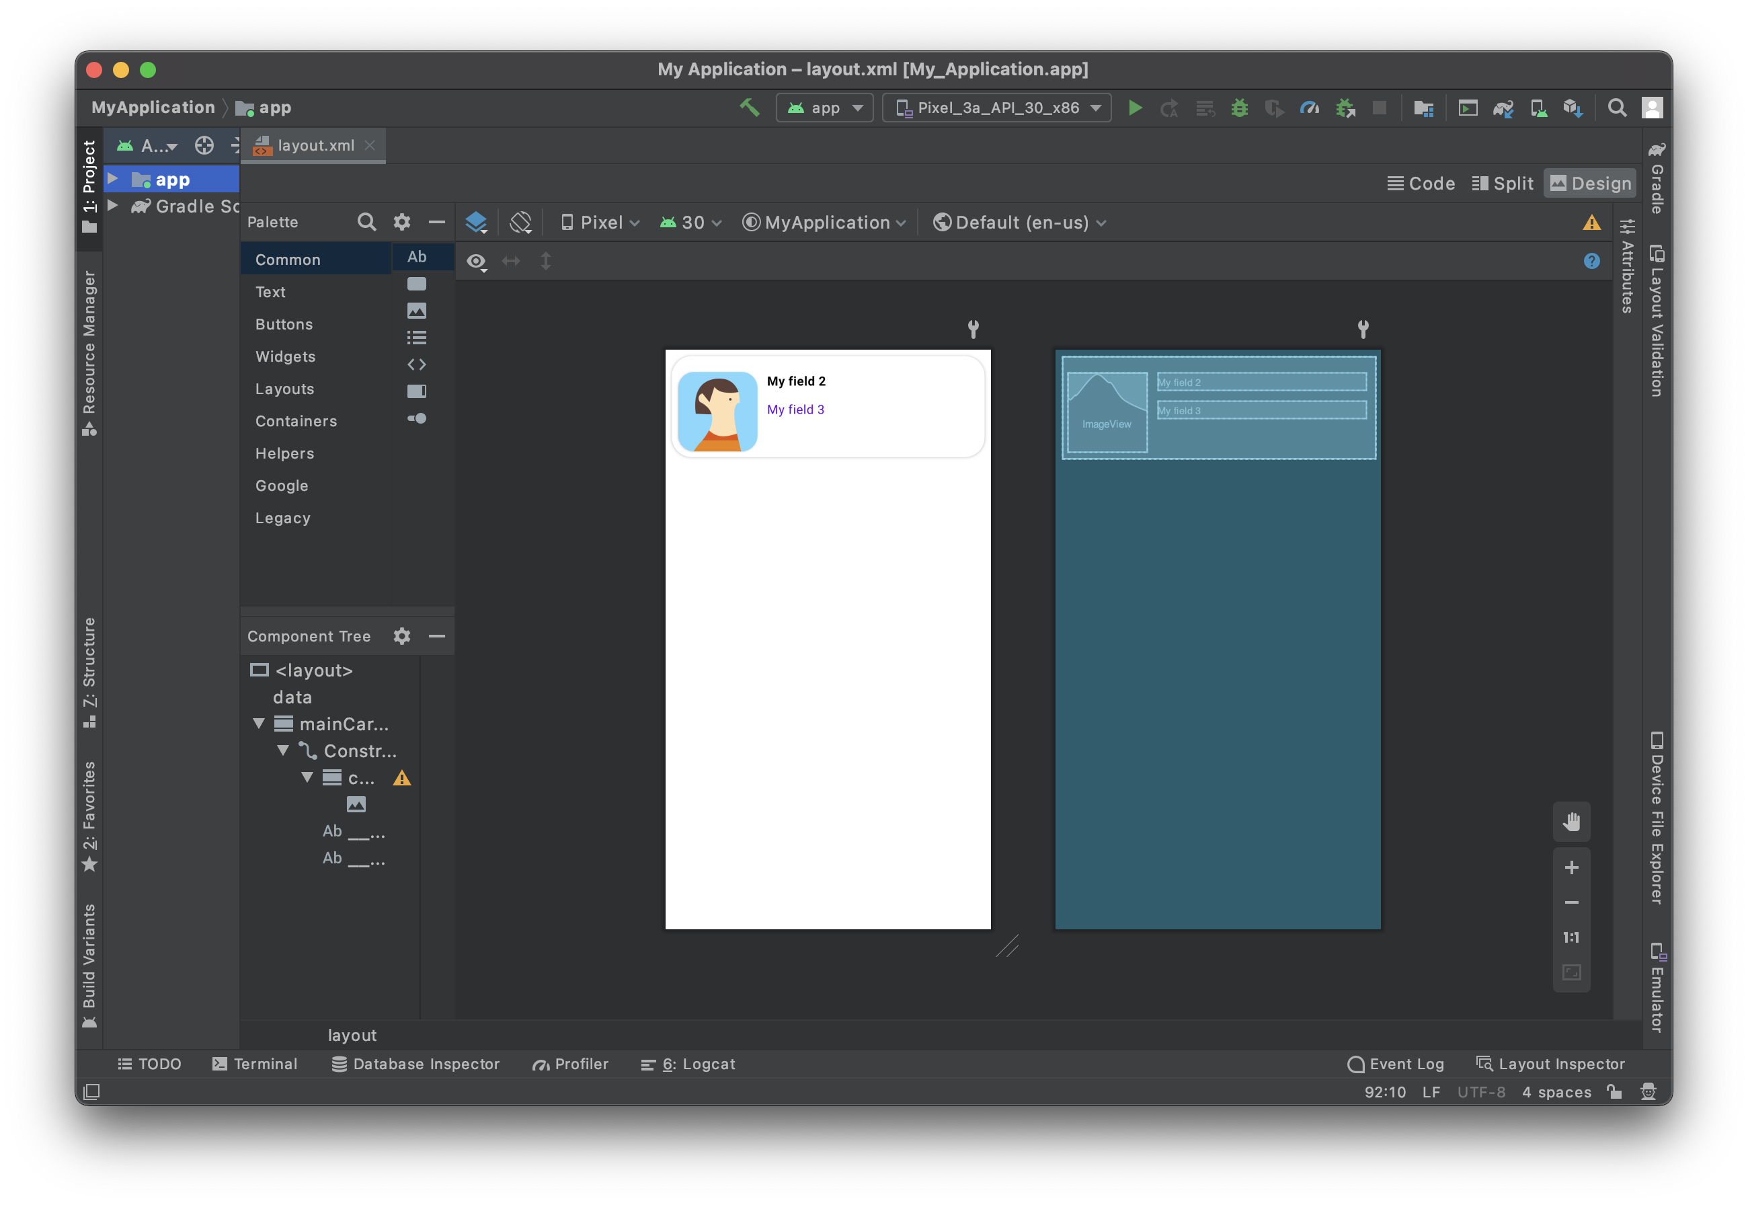Click the Make Project hammer icon
The width and height of the screenshot is (1748, 1205).
pos(749,108)
